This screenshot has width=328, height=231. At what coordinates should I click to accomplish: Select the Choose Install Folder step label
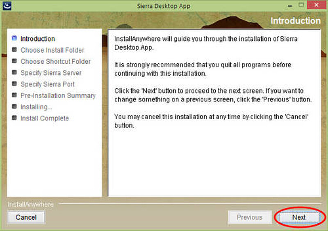52,50
